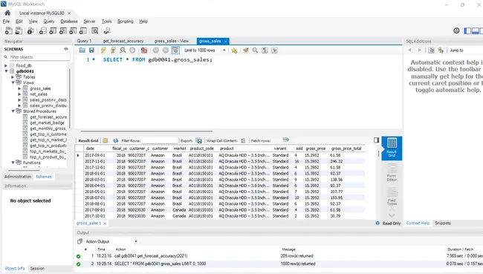The image size is (483, 274).
Task: Toggle the left sidebar panel visibility
Action: [467, 30]
